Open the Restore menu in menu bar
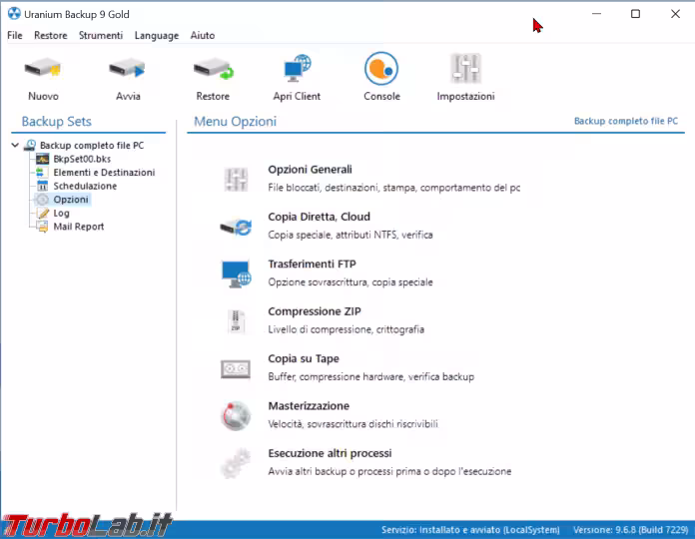Screen dimensions: 695x539 point(51,35)
